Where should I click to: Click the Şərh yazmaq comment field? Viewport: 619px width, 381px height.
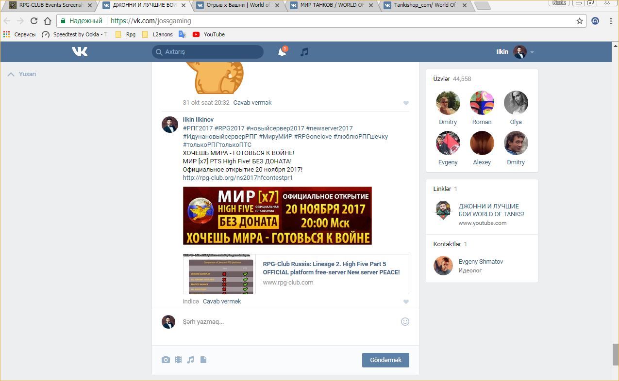pos(290,321)
